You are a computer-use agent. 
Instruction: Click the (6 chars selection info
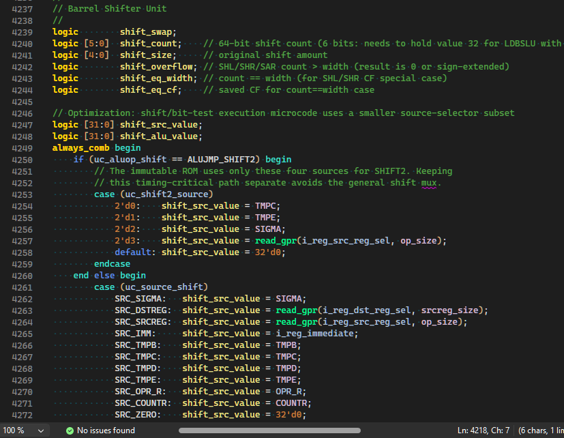[541, 430]
